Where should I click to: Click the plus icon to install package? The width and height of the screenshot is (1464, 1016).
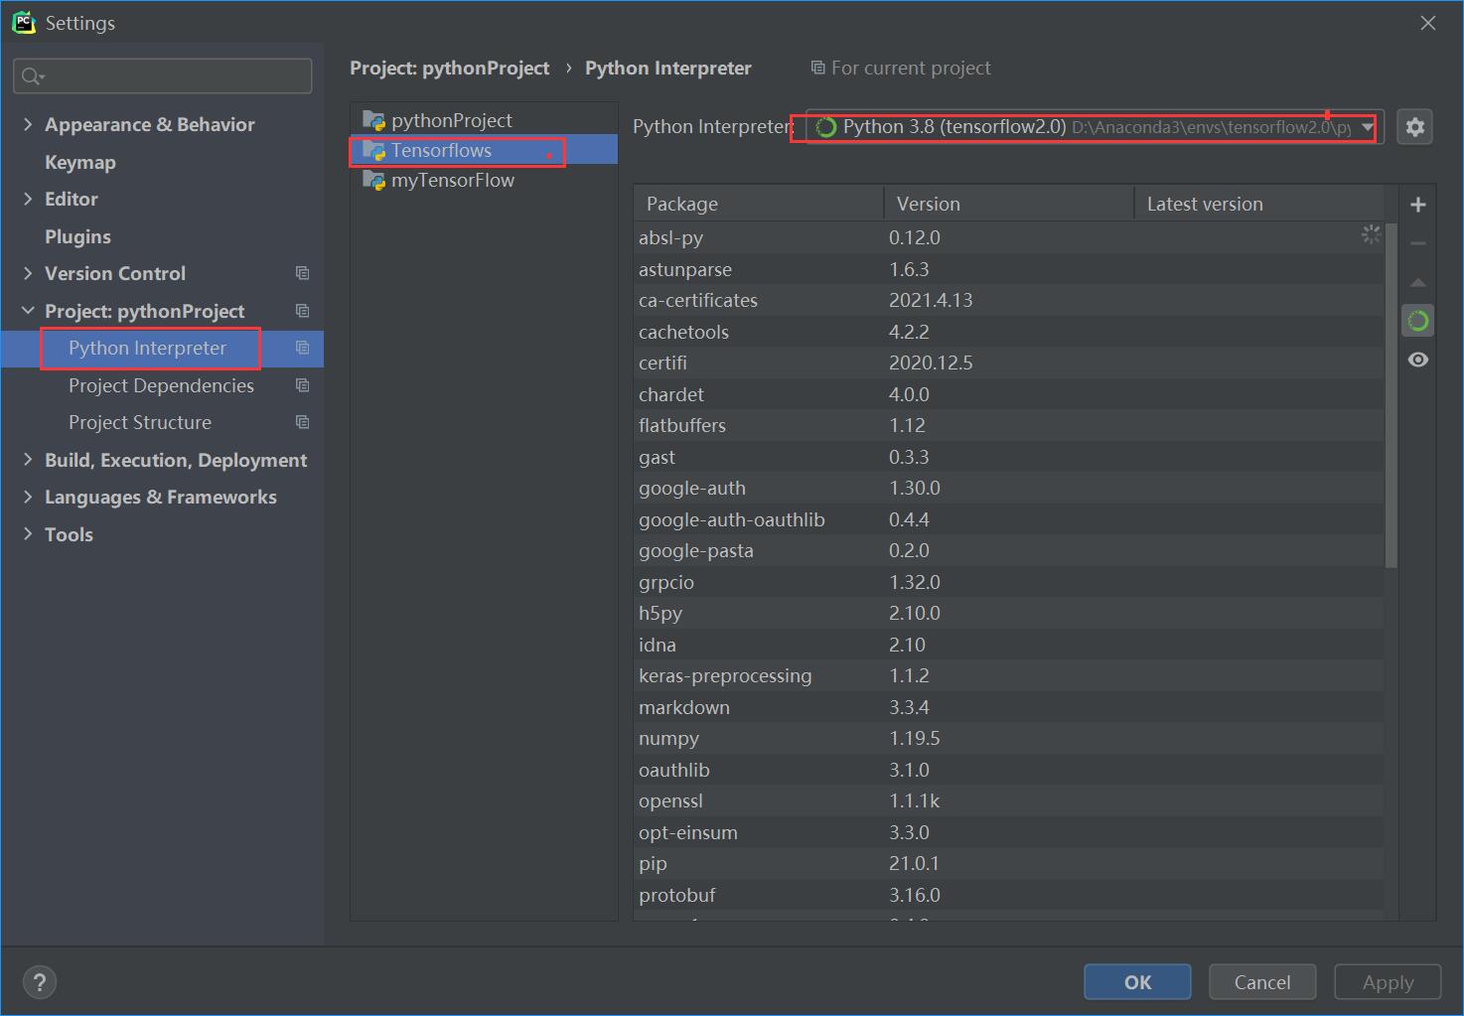tap(1418, 205)
